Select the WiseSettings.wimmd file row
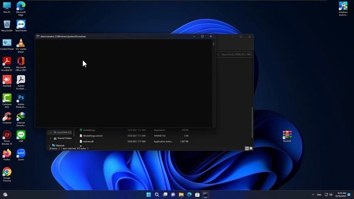This screenshot has height=199, width=354. 134,136
